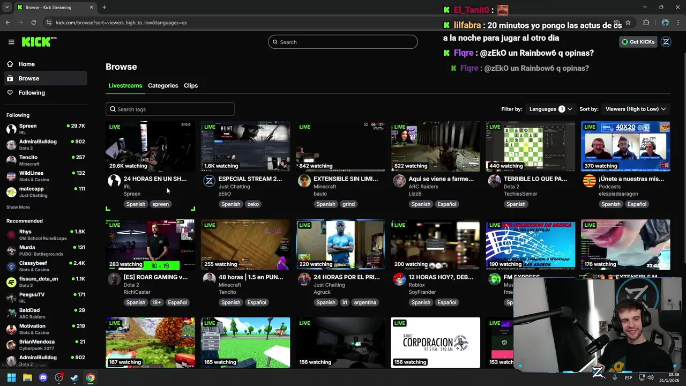Image resolution: width=686 pixels, height=386 pixels.
Task: Click the Search tags field
Action: (170, 109)
